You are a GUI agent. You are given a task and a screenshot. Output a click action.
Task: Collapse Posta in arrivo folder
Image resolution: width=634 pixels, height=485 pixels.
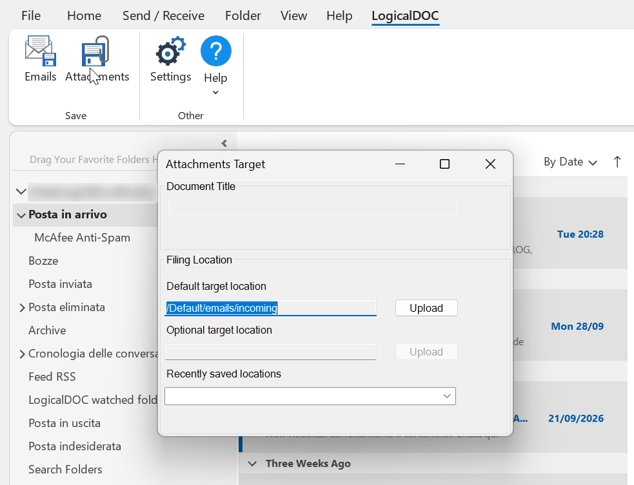[21, 215]
